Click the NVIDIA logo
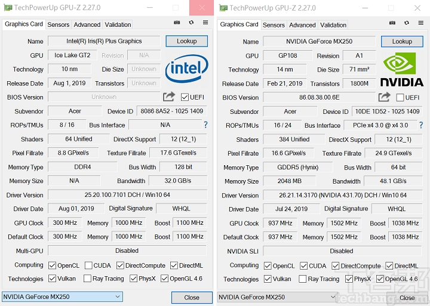The image size is (430, 306). coord(402,70)
